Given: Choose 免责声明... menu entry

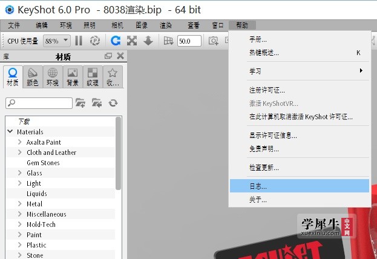Looking at the screenshot, I should click(x=300, y=149).
